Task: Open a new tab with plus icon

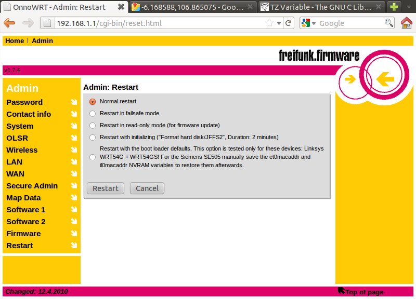Action: pos(394,7)
